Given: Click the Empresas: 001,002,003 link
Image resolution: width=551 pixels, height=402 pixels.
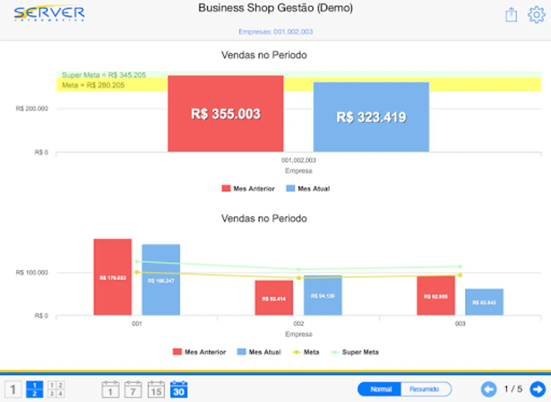Looking at the screenshot, I should (x=275, y=32).
